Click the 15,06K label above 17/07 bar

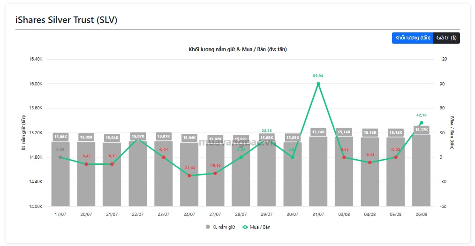click(x=60, y=137)
